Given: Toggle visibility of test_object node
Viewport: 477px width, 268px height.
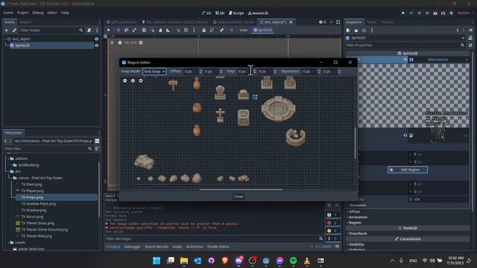Looking at the screenshot, I should click(96, 39).
